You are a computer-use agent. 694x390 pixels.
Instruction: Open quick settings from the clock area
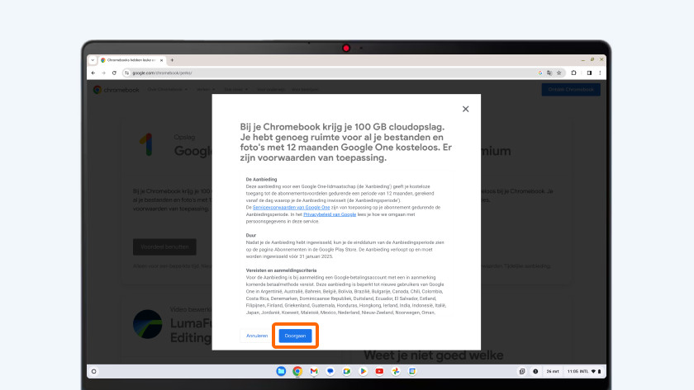(584, 372)
